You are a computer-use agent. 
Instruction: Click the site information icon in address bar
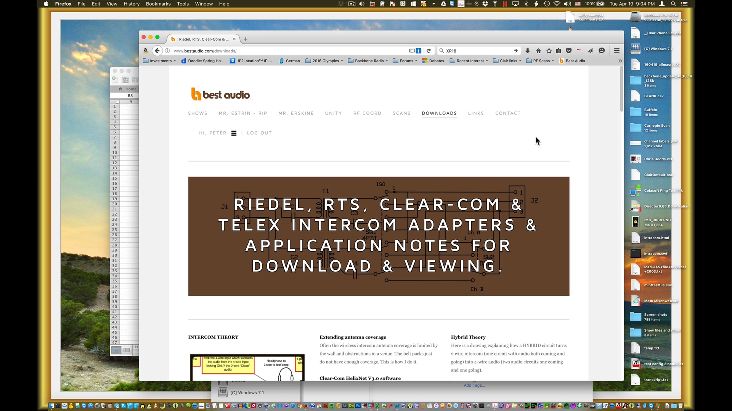167,51
